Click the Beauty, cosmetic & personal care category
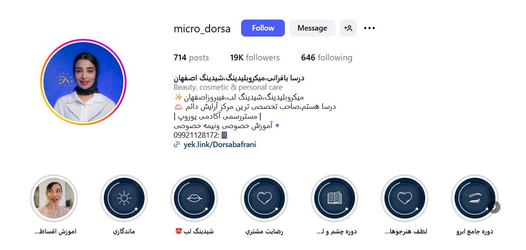The image size is (526, 250). point(228,88)
